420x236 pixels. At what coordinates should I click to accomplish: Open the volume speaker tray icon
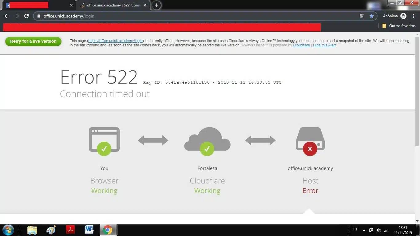pos(379,230)
